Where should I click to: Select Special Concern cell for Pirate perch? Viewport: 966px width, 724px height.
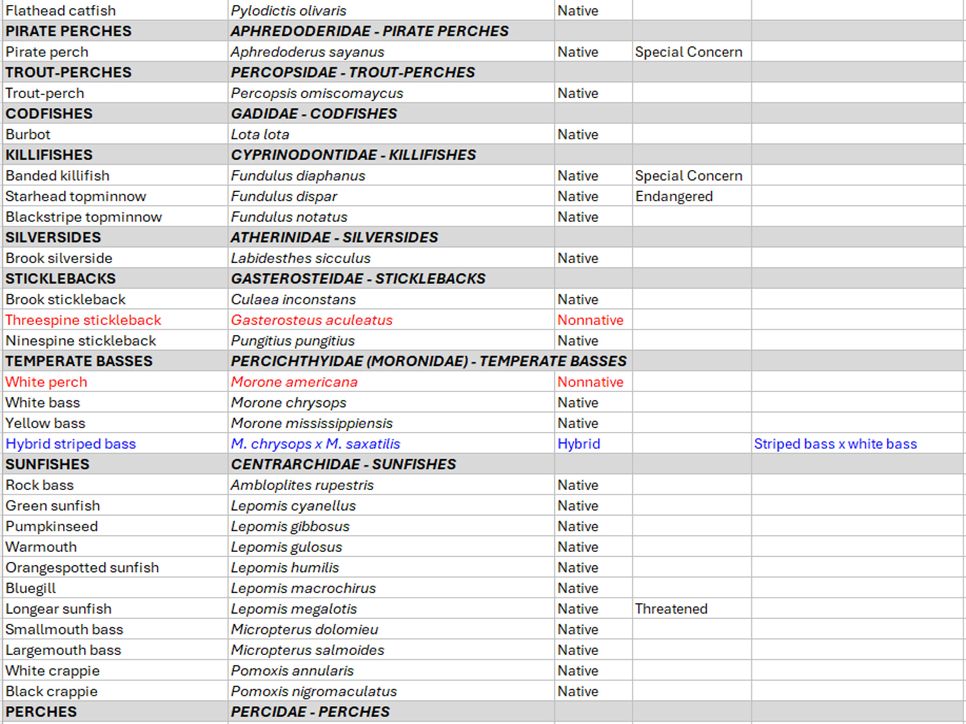(688, 52)
